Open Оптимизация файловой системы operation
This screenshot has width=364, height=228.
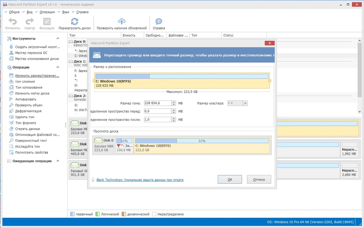click(x=38, y=135)
